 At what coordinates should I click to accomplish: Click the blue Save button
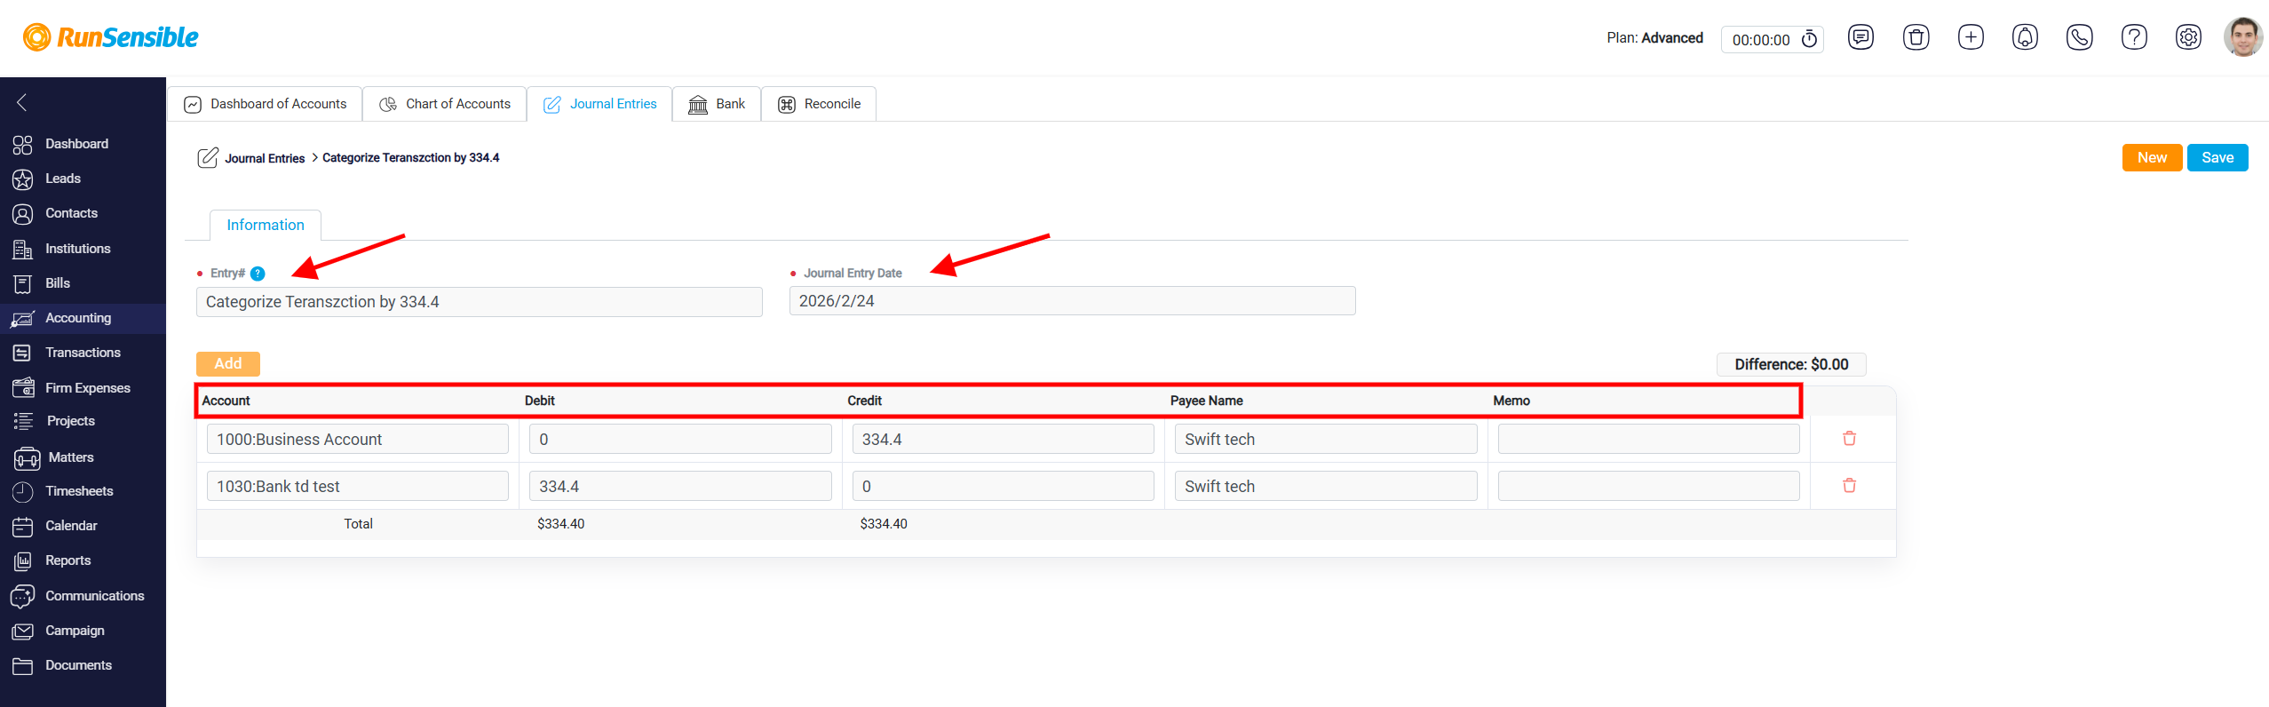(x=2217, y=157)
